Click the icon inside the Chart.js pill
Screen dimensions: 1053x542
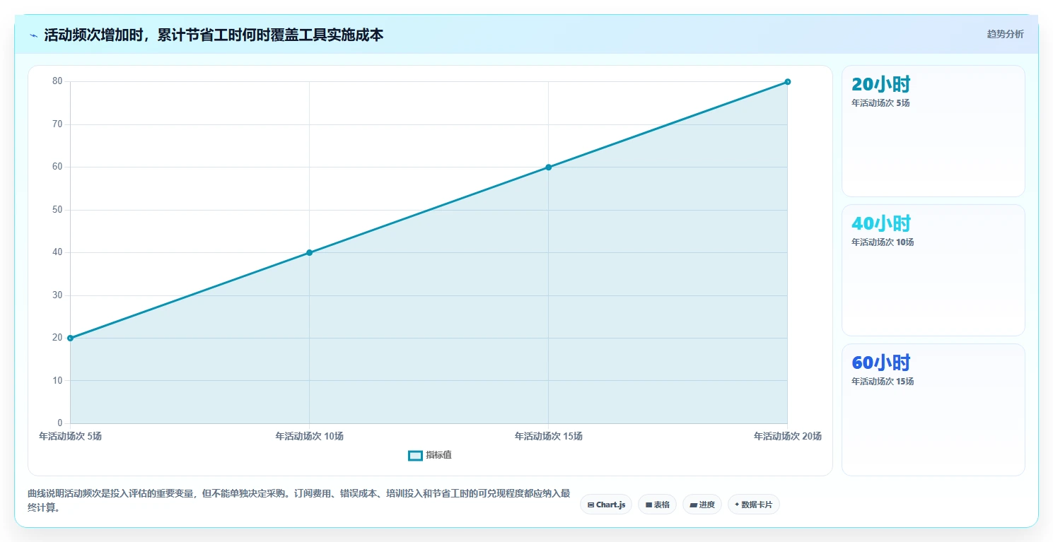pos(591,505)
